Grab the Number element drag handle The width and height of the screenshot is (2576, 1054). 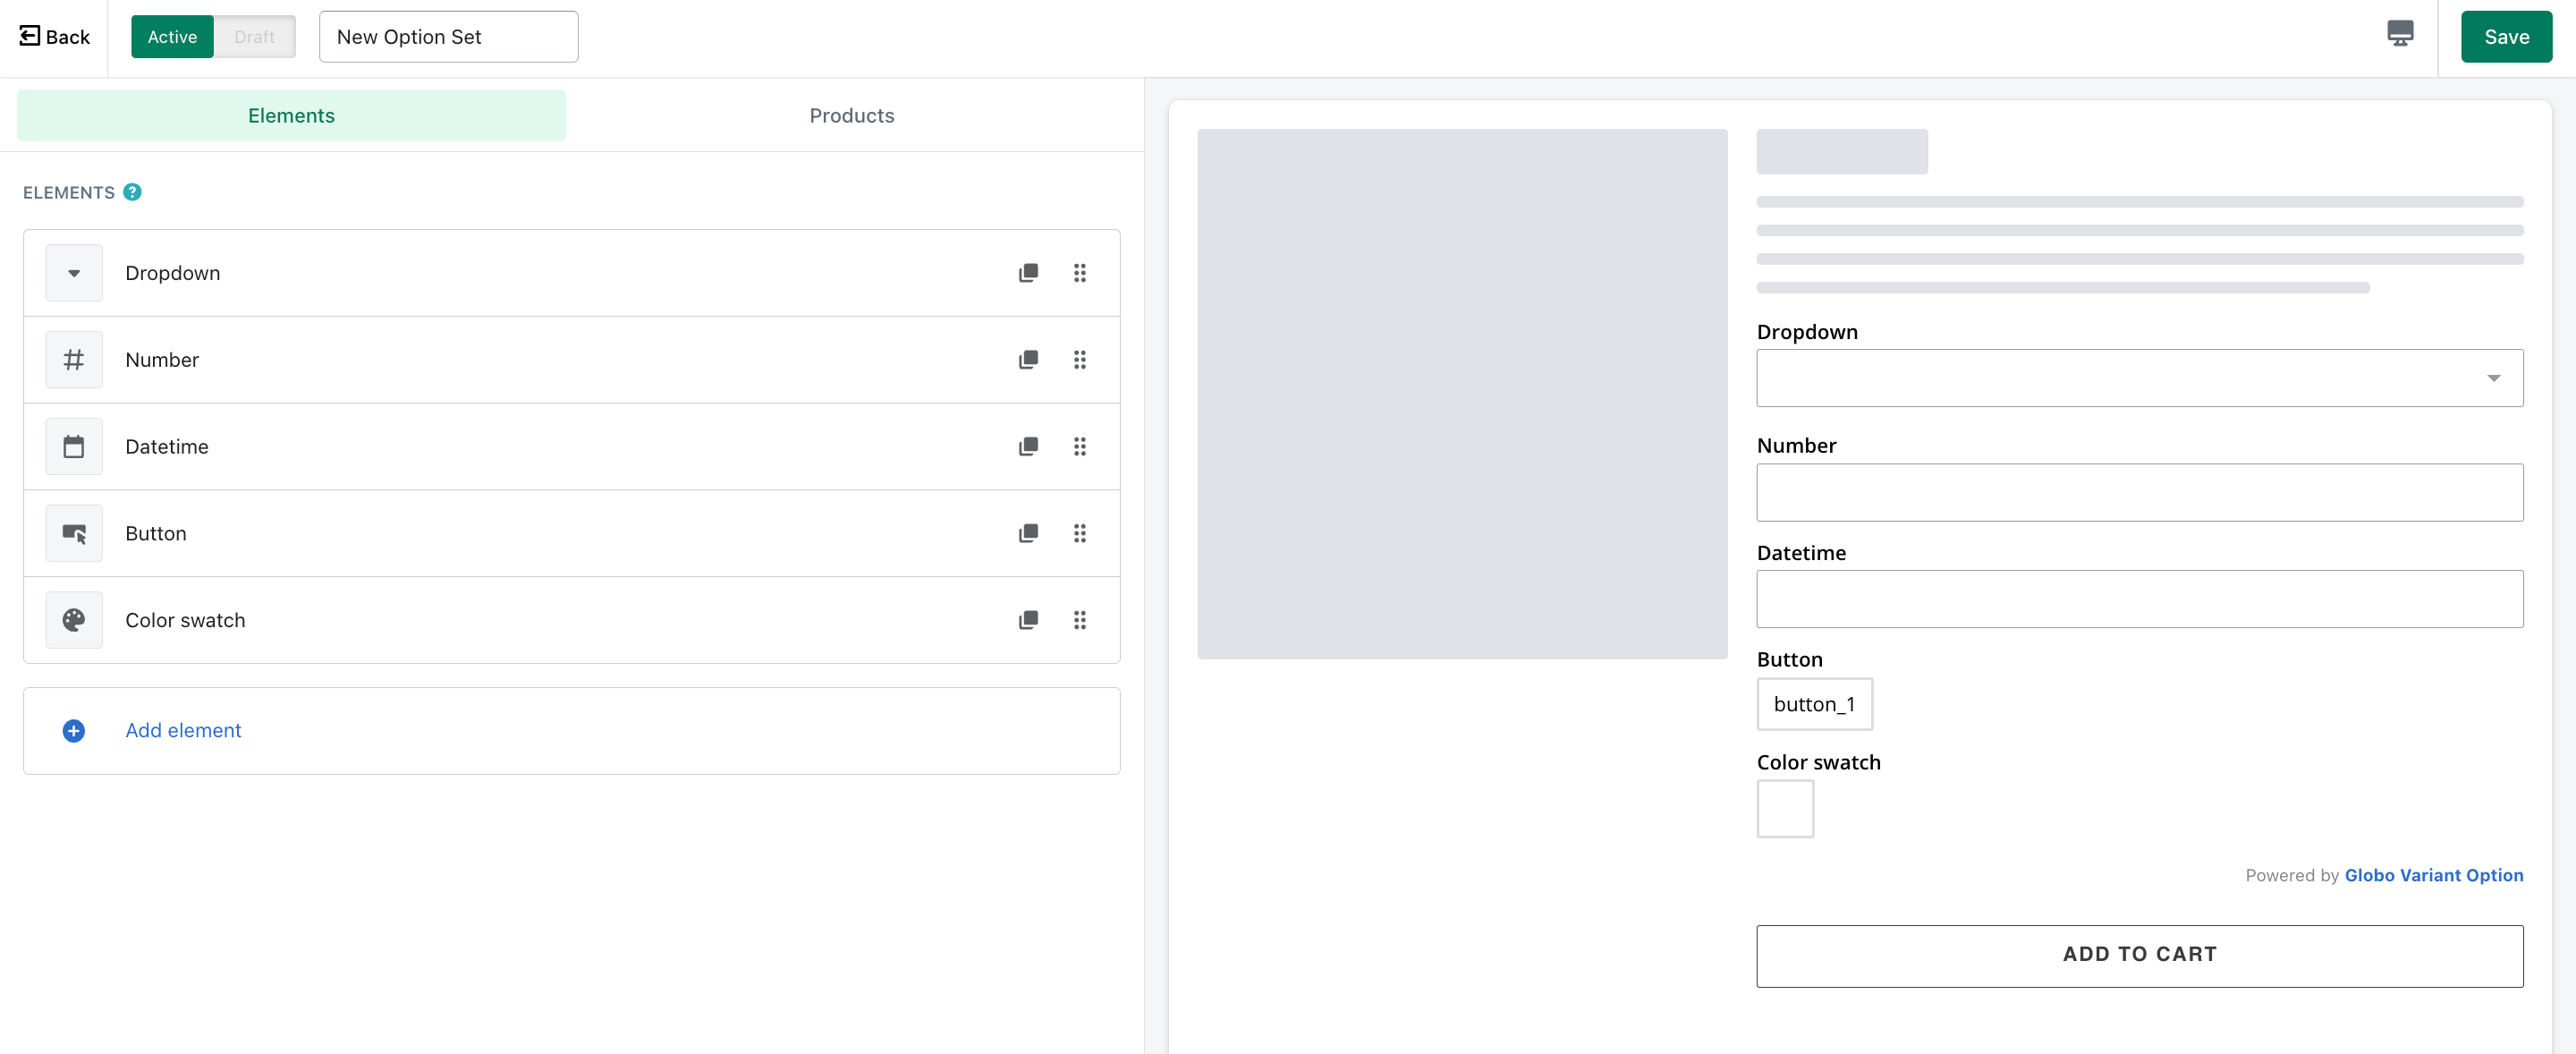[x=1080, y=359]
